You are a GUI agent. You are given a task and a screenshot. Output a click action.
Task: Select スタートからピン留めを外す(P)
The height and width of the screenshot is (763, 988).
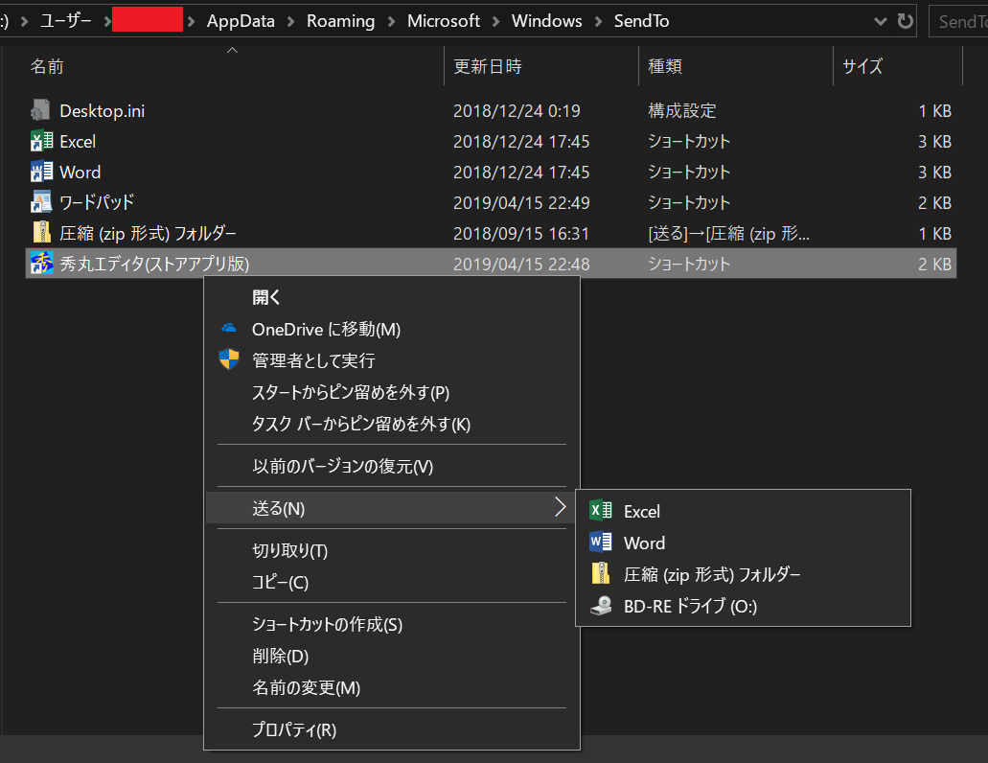pyautogui.click(x=392, y=392)
